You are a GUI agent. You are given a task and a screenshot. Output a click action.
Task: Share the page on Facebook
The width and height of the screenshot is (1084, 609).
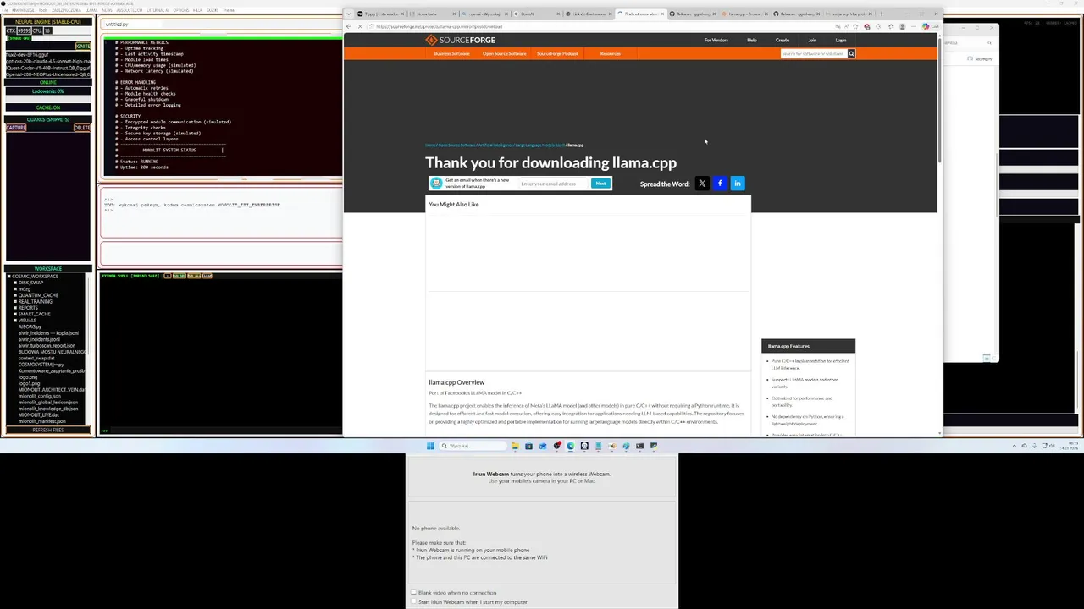pos(720,184)
